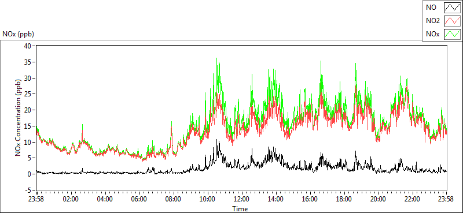Select the NO2 legend label
The width and height of the screenshot is (463, 213).
pos(433,21)
